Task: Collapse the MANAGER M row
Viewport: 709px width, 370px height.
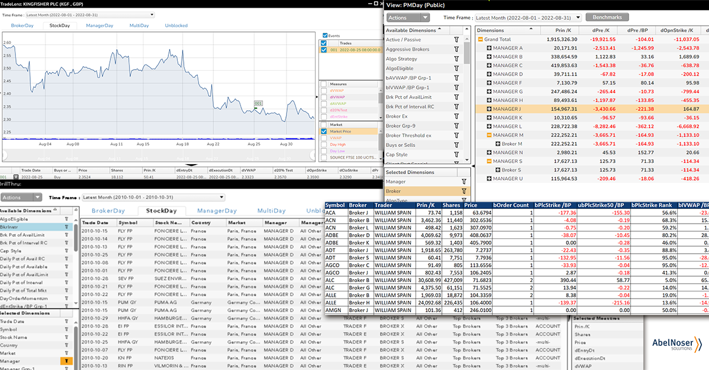Action: pyautogui.click(x=489, y=135)
